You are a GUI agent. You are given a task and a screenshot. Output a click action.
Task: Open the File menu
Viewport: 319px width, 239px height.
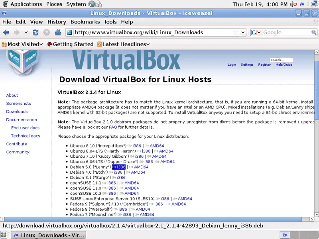pyautogui.click(x=7, y=22)
